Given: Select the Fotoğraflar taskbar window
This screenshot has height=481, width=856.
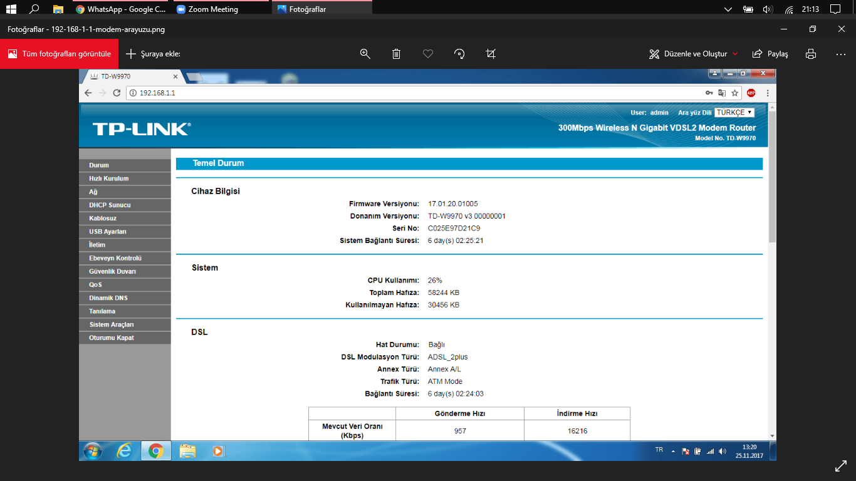Looking at the screenshot, I should pos(322,9).
